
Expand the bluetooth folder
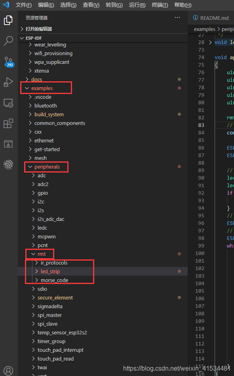[103, 106]
